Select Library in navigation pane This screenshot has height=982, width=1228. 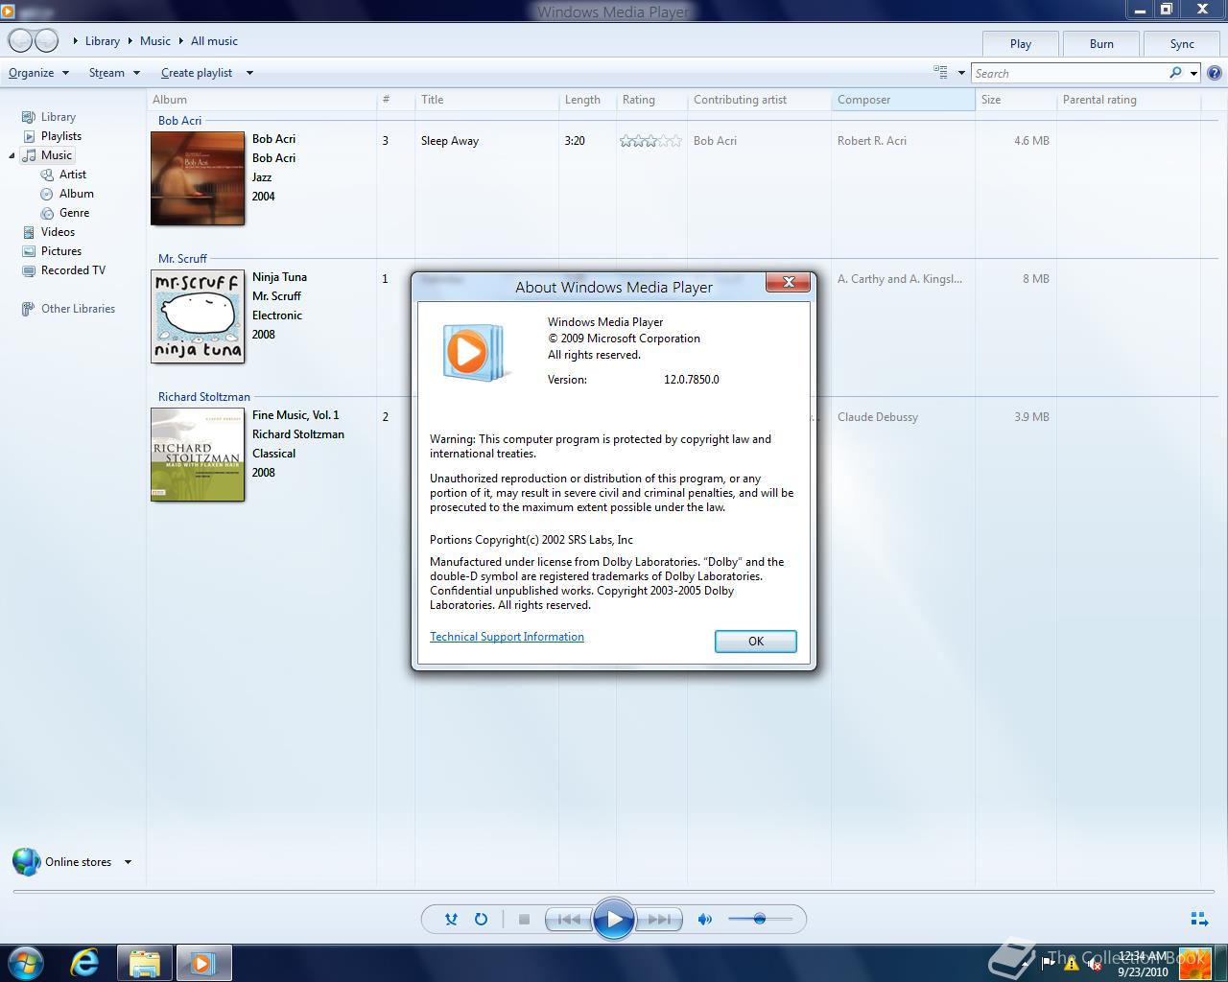[59, 117]
